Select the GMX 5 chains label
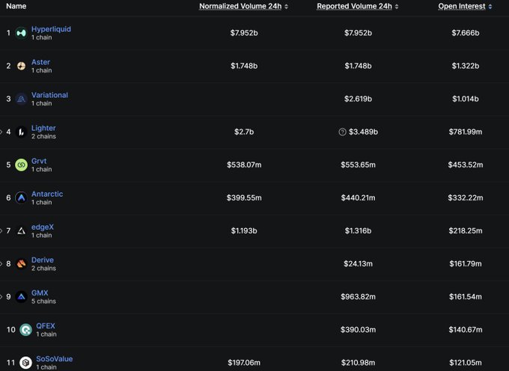The width and height of the screenshot is (509, 371). (x=43, y=301)
